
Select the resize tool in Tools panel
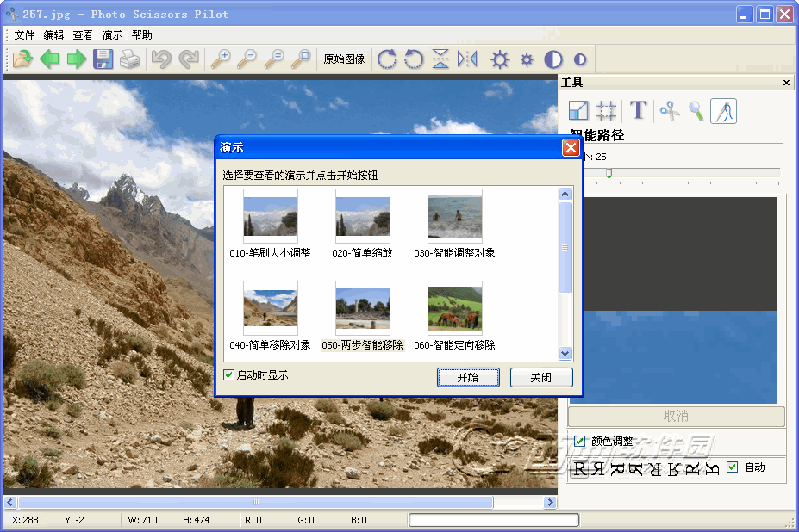pos(578,110)
